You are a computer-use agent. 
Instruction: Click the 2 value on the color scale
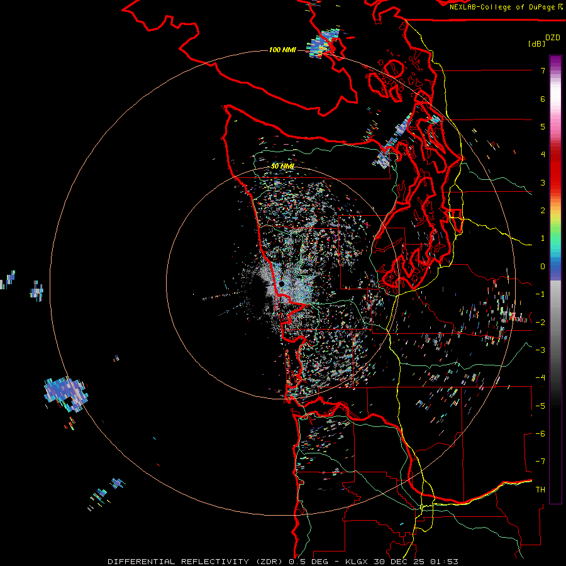pos(543,211)
